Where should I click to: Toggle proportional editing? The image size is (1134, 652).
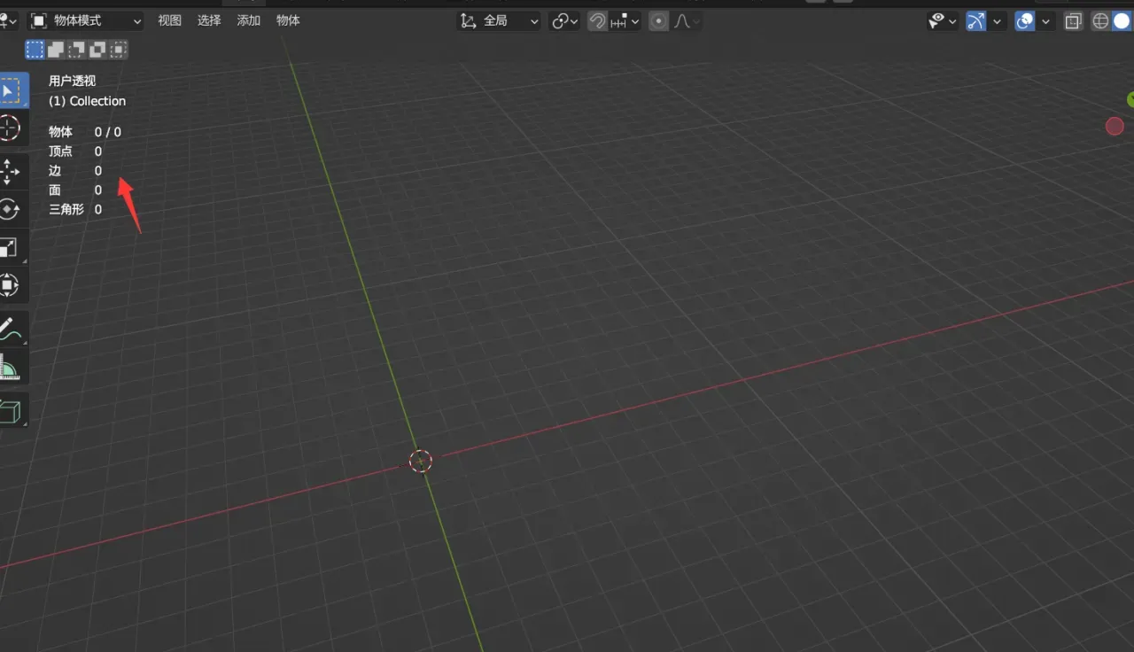click(658, 21)
